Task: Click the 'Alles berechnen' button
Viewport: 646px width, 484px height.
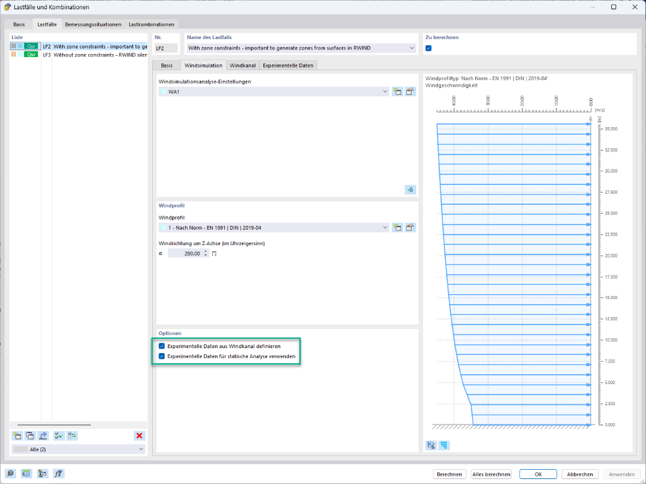Action: (x=491, y=474)
